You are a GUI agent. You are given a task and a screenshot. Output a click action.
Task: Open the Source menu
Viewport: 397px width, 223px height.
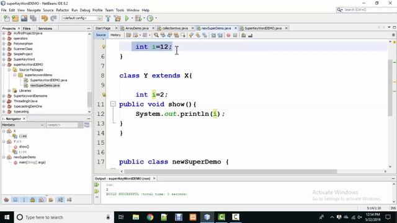coord(48,10)
